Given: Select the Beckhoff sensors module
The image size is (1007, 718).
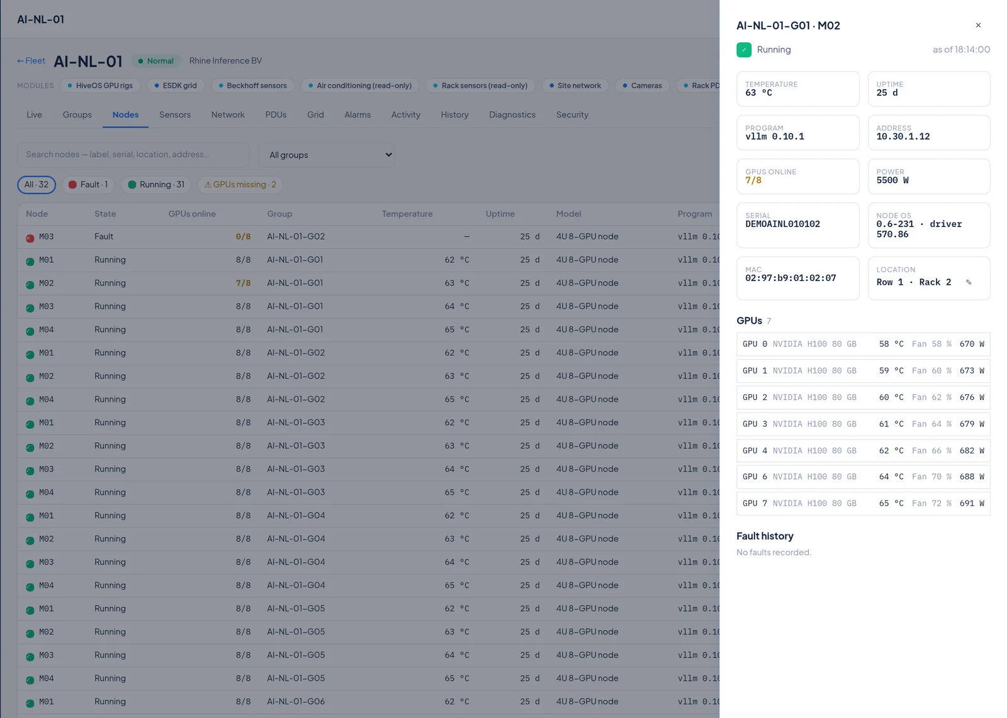Looking at the screenshot, I should pos(252,86).
